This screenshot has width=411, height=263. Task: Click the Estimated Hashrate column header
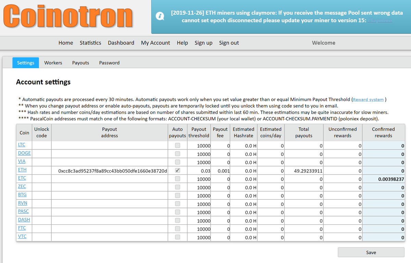[x=244, y=132]
